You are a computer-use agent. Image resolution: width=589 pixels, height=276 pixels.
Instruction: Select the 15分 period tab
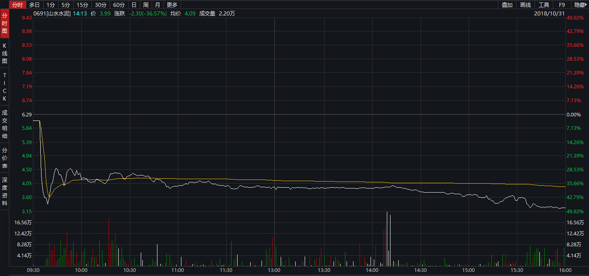pyautogui.click(x=82, y=5)
